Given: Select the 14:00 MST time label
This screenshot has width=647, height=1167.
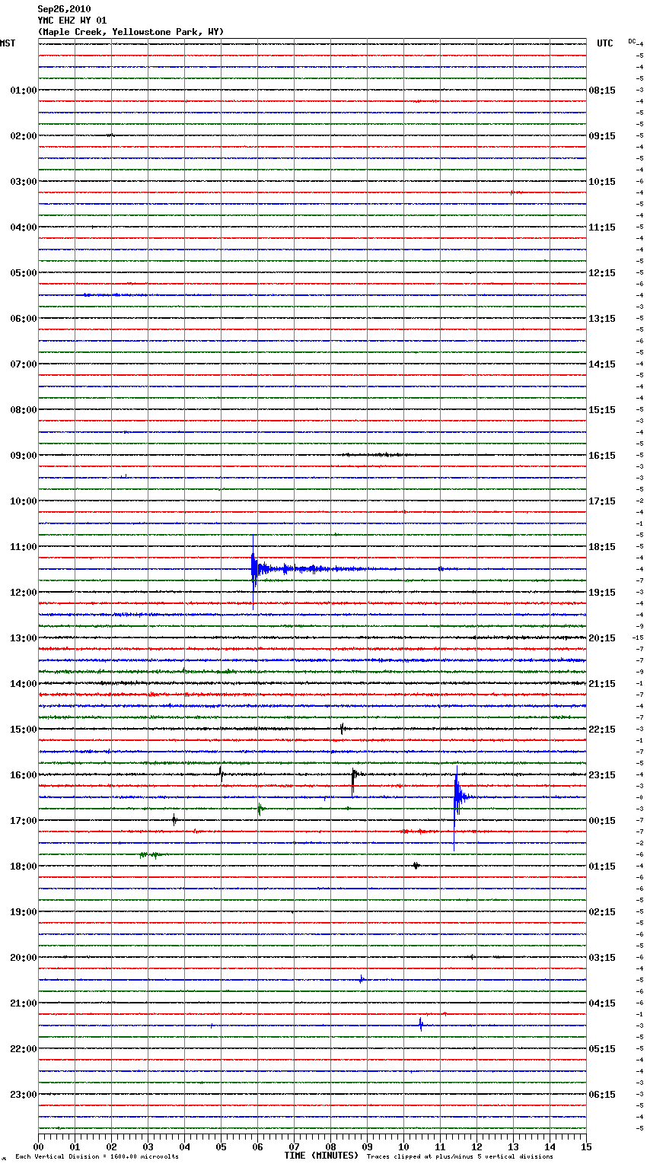Looking at the screenshot, I should click(x=23, y=684).
